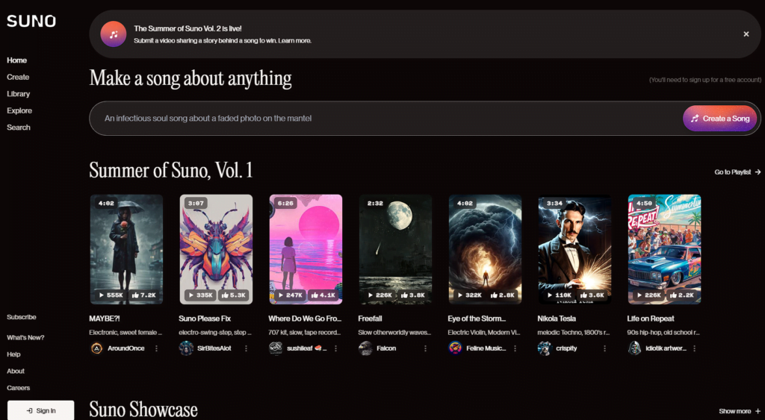Click the Freefall song title
765x420 pixels.
370,319
